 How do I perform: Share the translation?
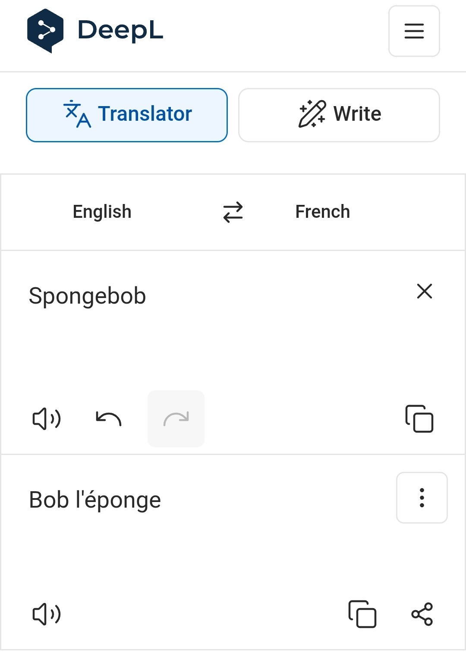pos(422,614)
